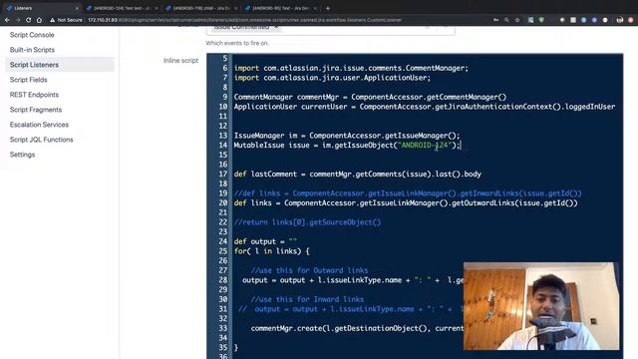Click the commentMgr.create call on line 33
The height and width of the screenshot is (359, 638).
(357, 328)
